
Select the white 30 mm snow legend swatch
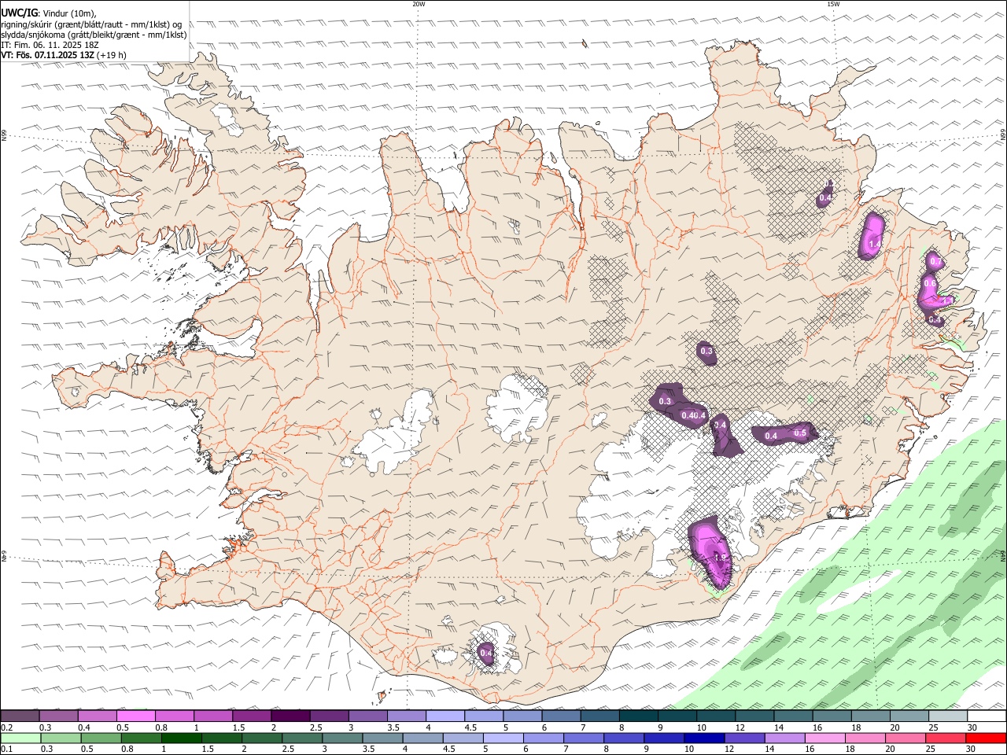tap(987, 716)
